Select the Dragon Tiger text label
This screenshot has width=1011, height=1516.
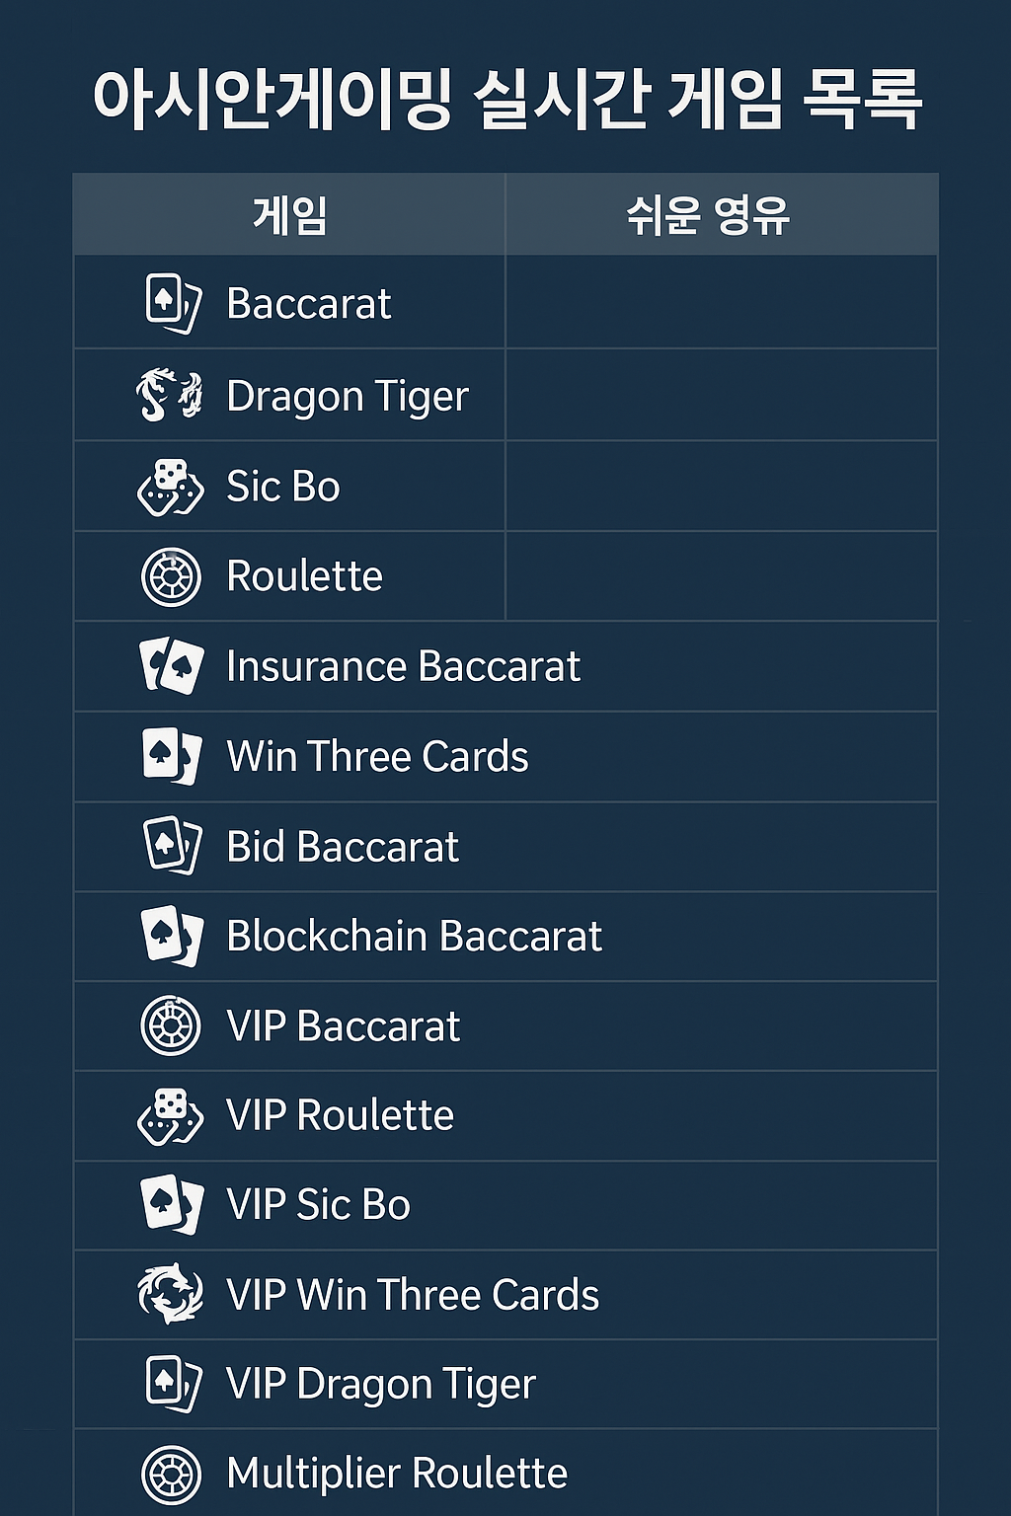pyautogui.click(x=348, y=397)
